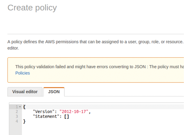
Task: Click line number 2 in the gutter
Action: click(x=17, y=111)
